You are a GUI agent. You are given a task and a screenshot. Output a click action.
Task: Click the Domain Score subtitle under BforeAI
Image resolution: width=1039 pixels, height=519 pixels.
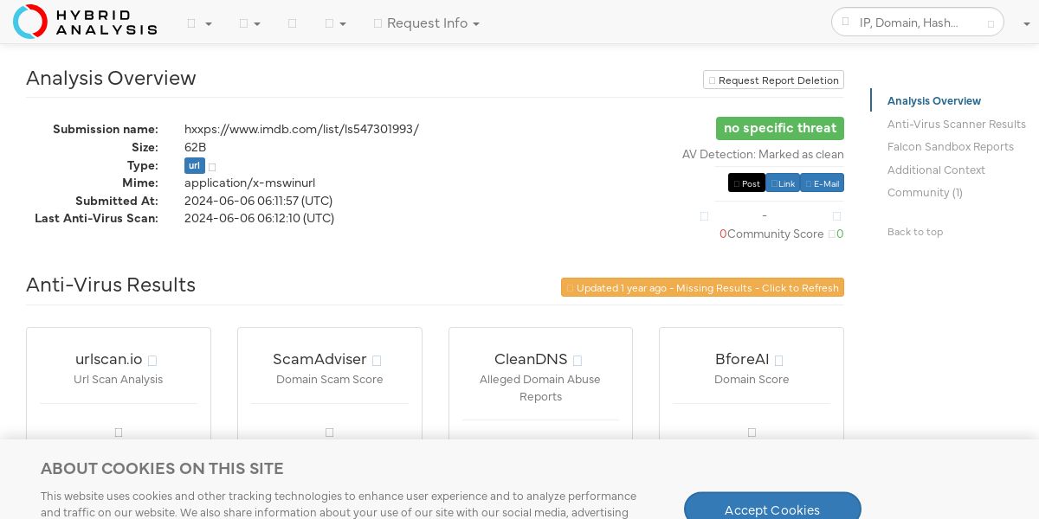752,380
